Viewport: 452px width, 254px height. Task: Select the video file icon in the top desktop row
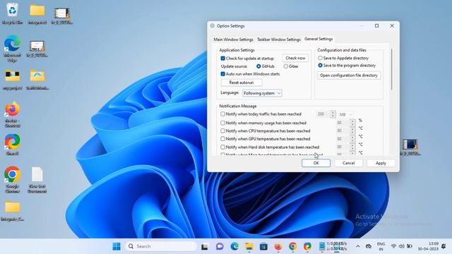61,16
